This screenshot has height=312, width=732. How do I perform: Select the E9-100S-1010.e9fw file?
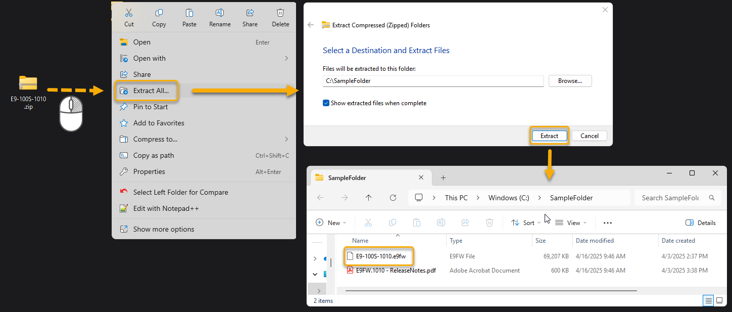click(380, 256)
